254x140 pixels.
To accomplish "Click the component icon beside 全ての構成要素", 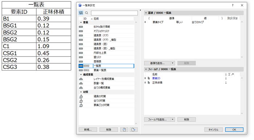I will click(x=81, y=88).
